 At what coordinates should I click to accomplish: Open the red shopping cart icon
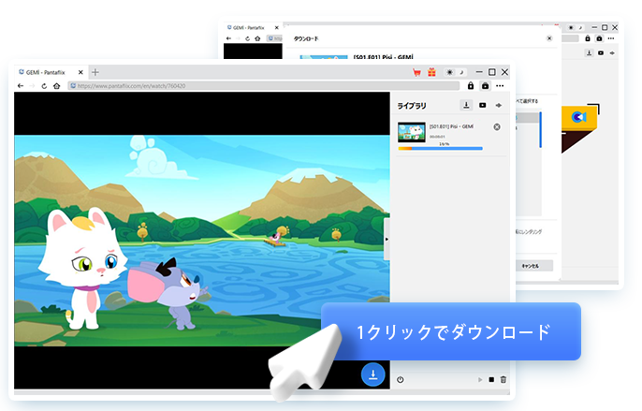(416, 72)
